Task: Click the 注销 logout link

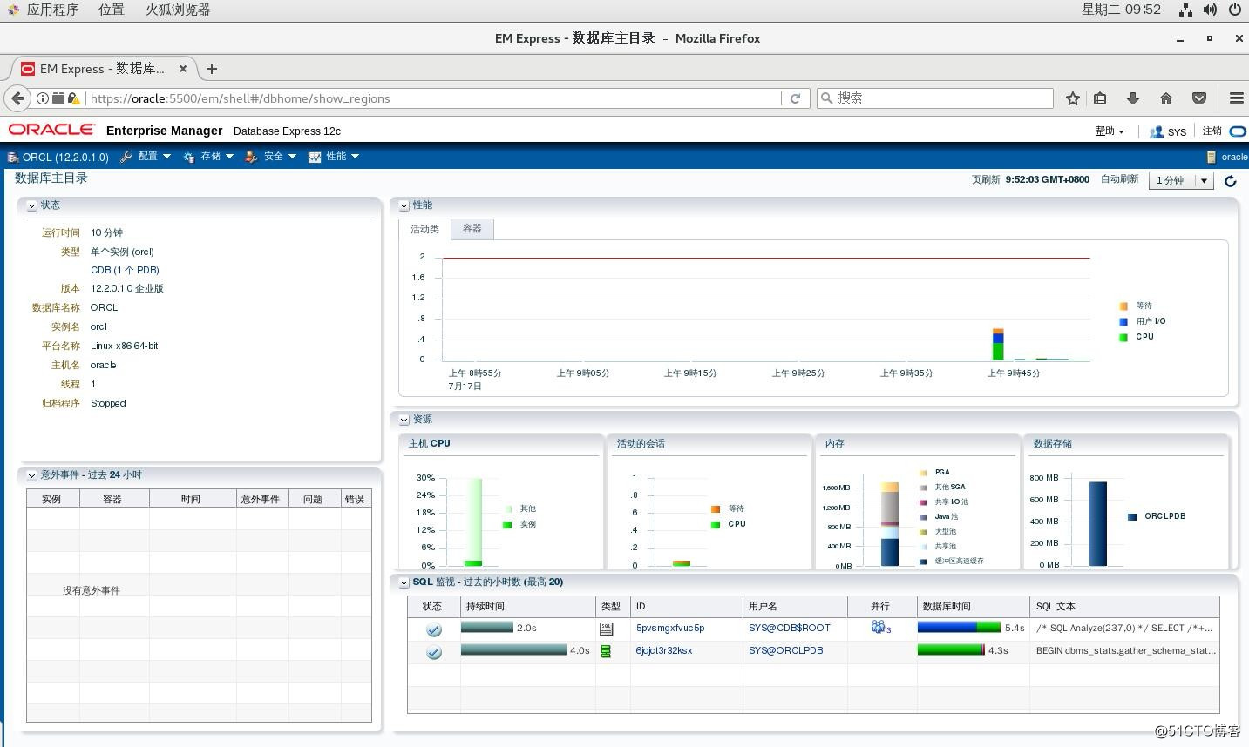Action: 1212,131
